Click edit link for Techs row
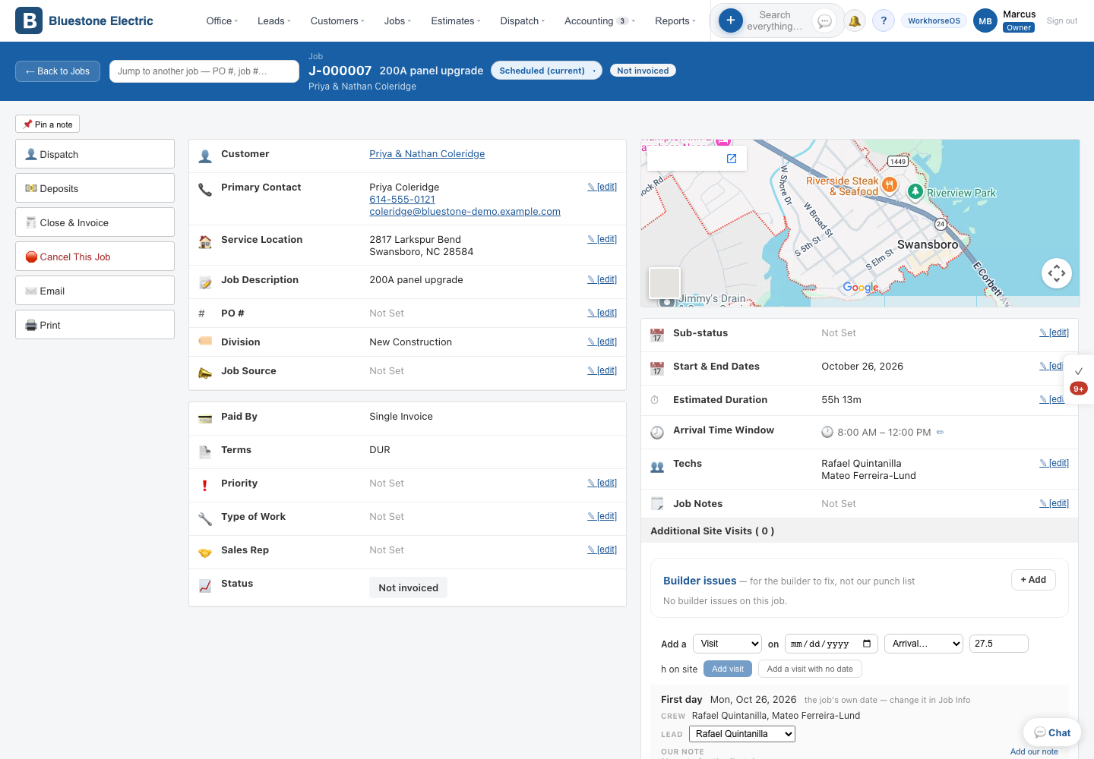The width and height of the screenshot is (1094, 759). [1054, 463]
